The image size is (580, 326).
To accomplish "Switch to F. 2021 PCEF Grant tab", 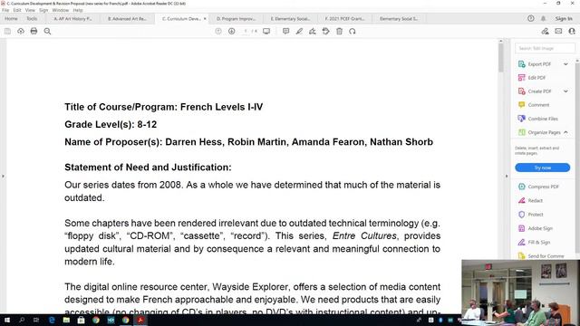I will pyautogui.click(x=344, y=18).
